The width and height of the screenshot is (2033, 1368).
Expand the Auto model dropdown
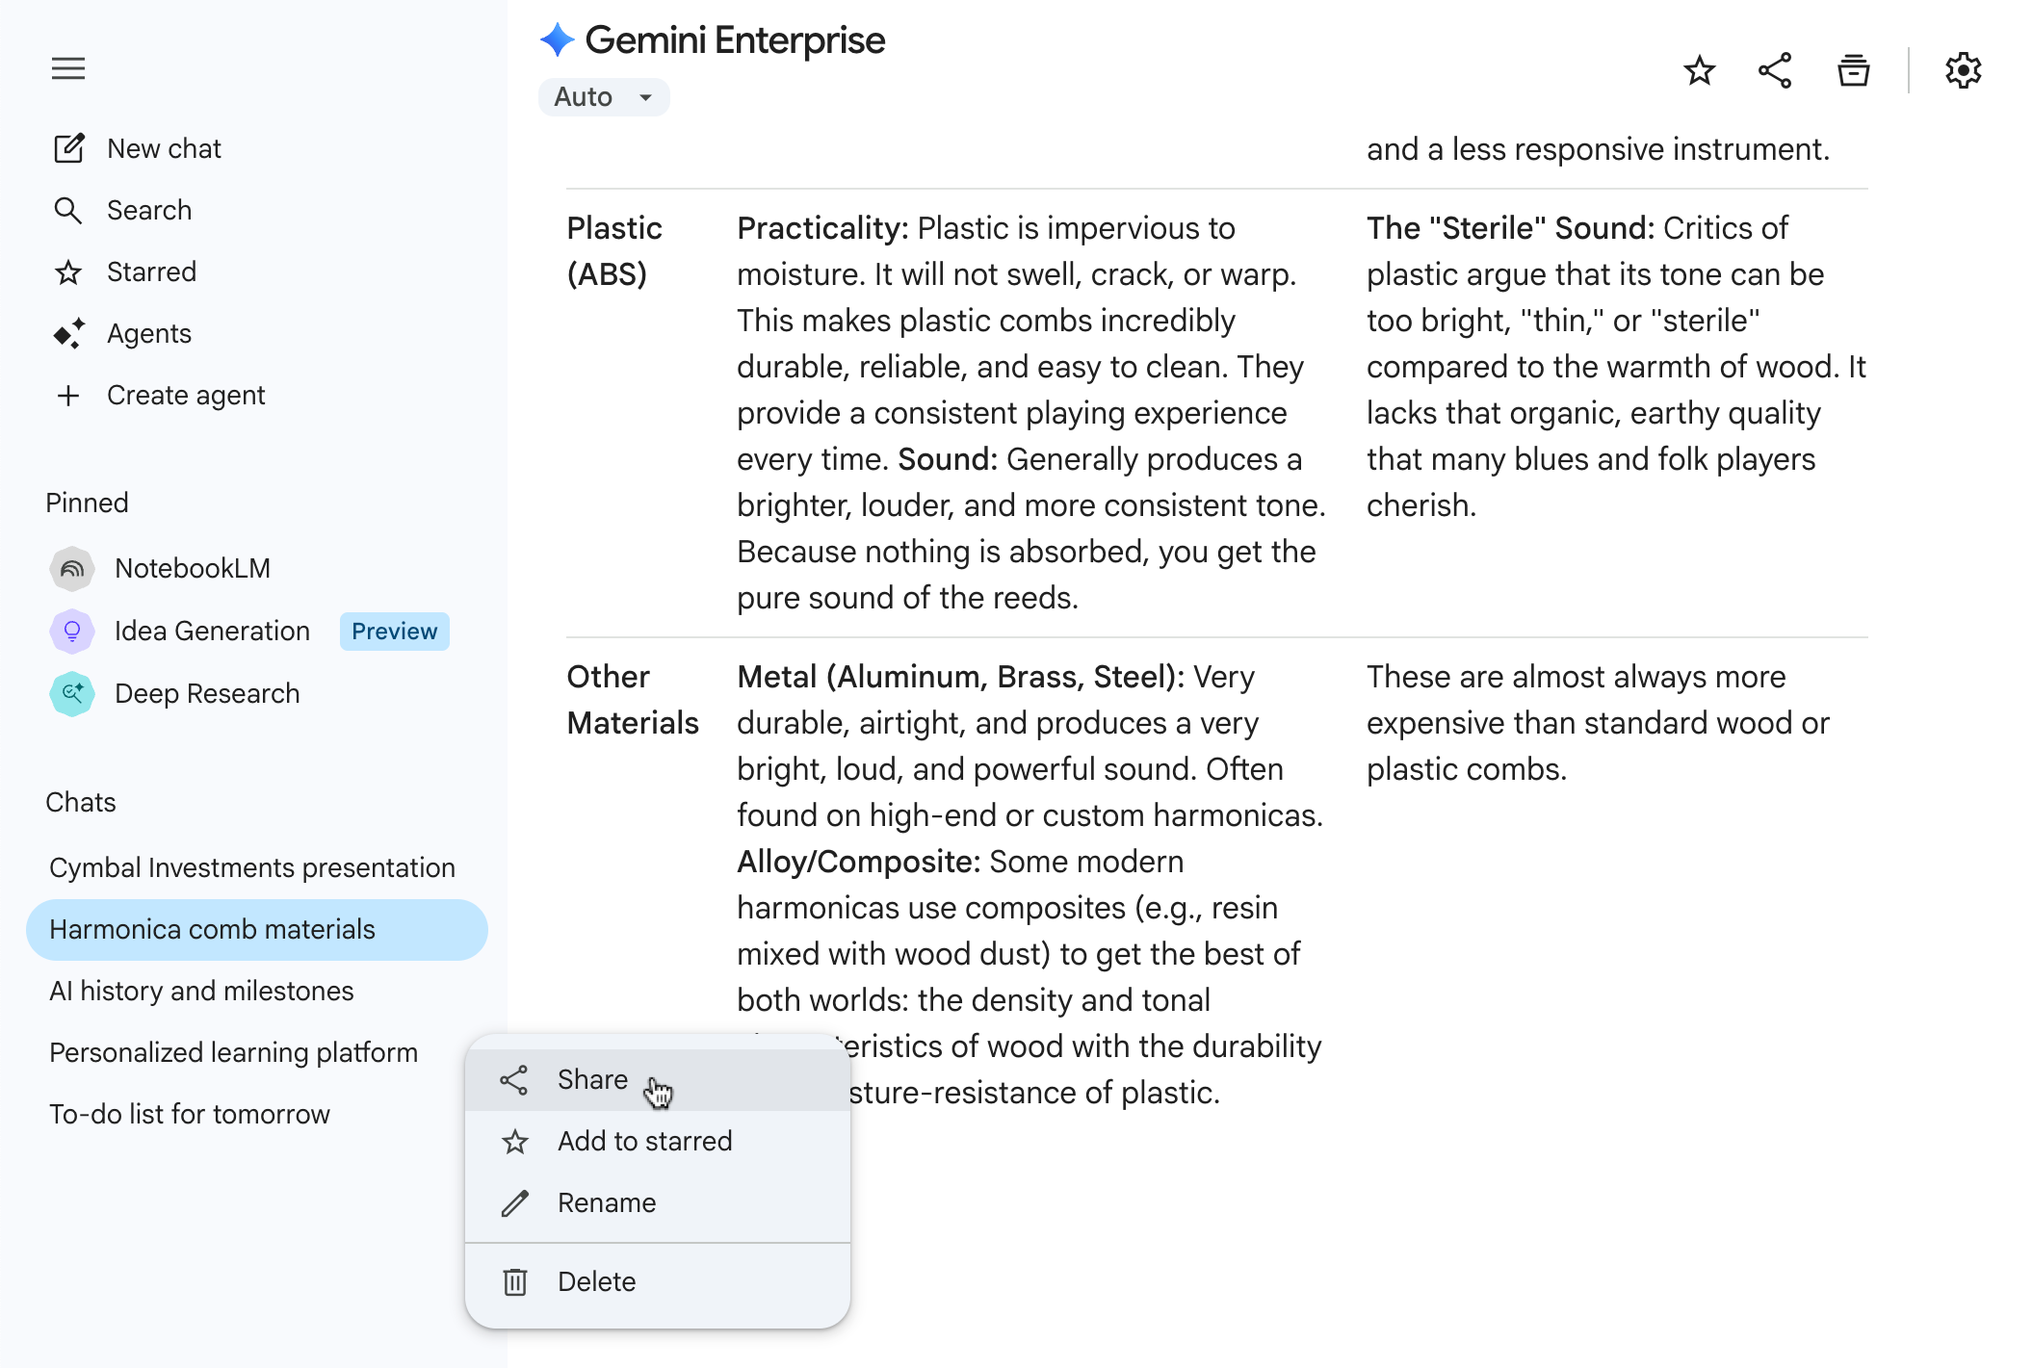pyautogui.click(x=604, y=97)
